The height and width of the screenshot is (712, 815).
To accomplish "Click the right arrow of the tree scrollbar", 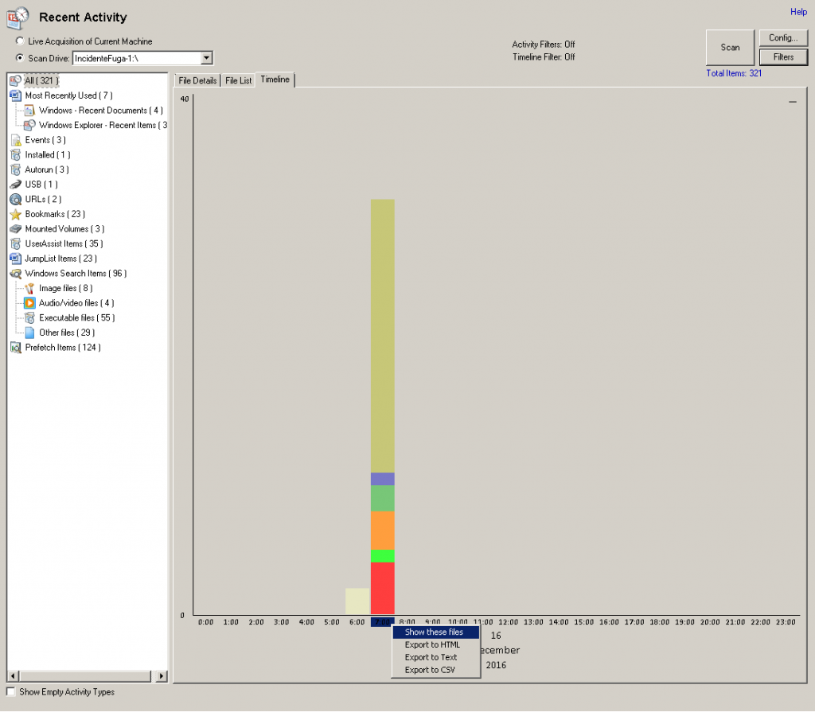I will [x=162, y=676].
